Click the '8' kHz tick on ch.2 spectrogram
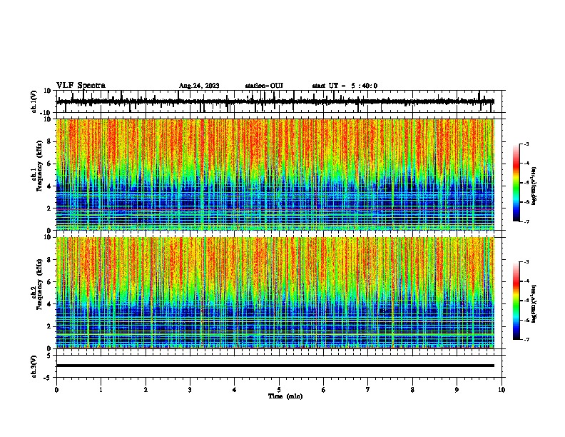The height and width of the screenshot is (437, 565). pyautogui.click(x=49, y=260)
